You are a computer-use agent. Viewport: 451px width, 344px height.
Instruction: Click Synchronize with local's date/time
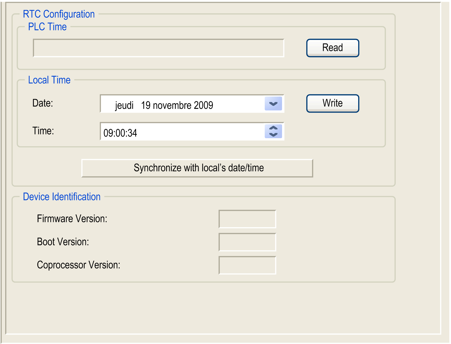(x=197, y=168)
